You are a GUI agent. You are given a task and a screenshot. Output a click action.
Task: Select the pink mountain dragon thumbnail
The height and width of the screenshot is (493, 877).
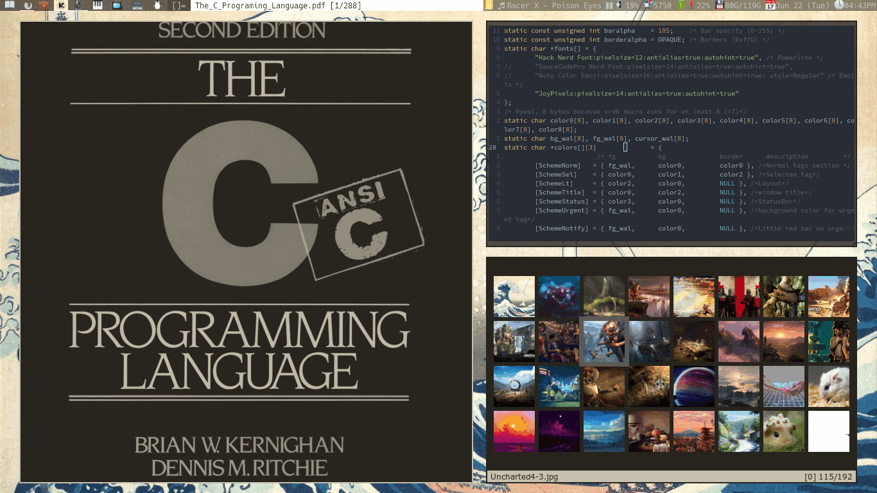pyautogui.click(x=739, y=342)
